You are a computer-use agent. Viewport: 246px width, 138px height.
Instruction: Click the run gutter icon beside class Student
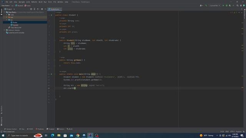[x=51, y=15]
